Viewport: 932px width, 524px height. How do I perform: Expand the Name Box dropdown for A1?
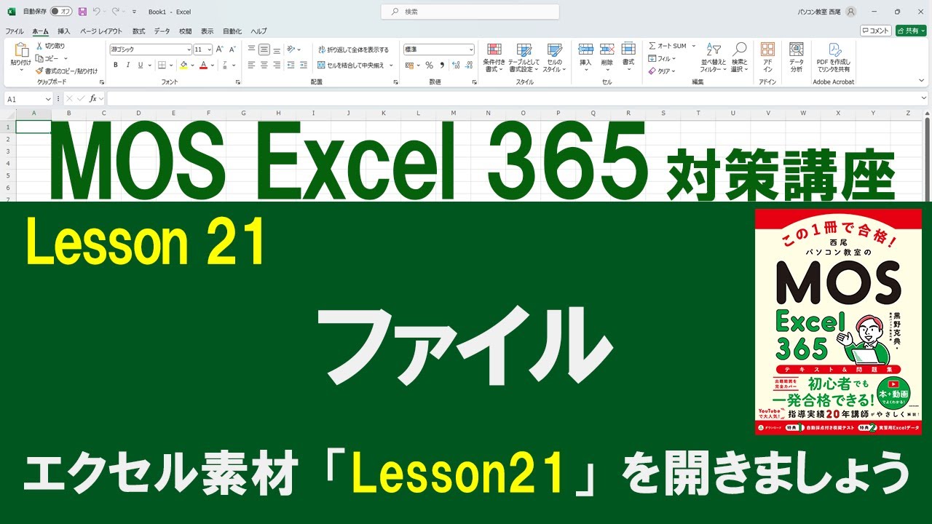pos(48,99)
